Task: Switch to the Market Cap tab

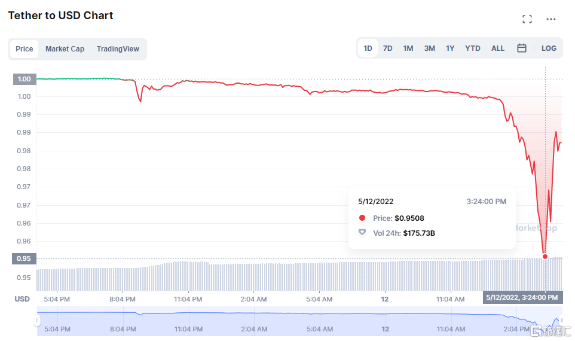Action: coord(65,49)
